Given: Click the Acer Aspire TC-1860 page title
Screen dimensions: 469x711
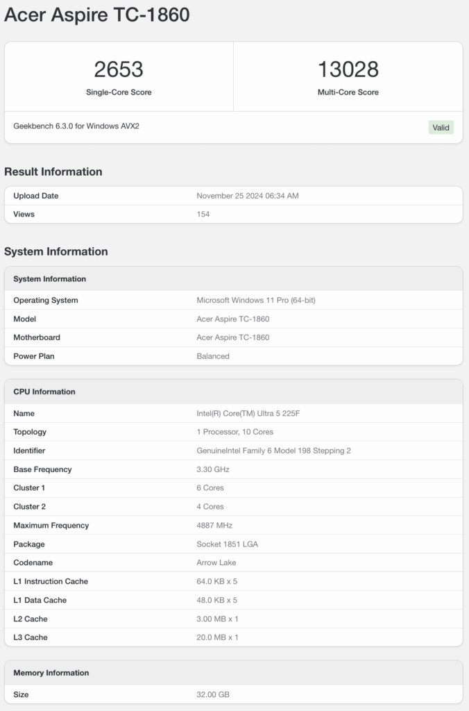Looking at the screenshot, I should click(x=97, y=15).
